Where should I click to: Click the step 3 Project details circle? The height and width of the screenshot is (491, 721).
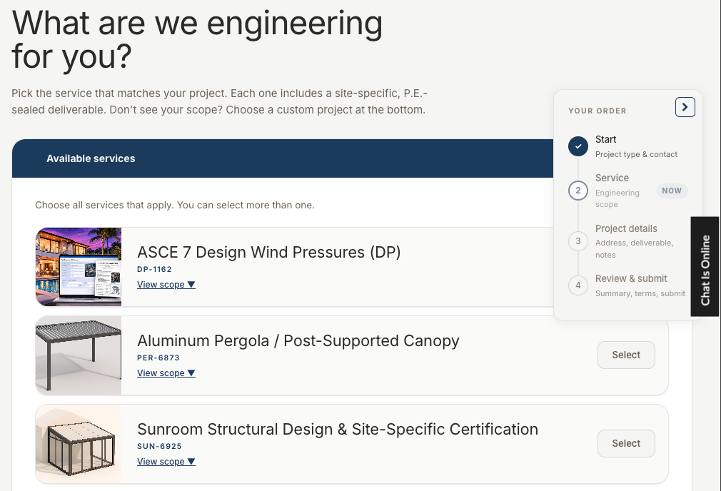[x=578, y=241]
